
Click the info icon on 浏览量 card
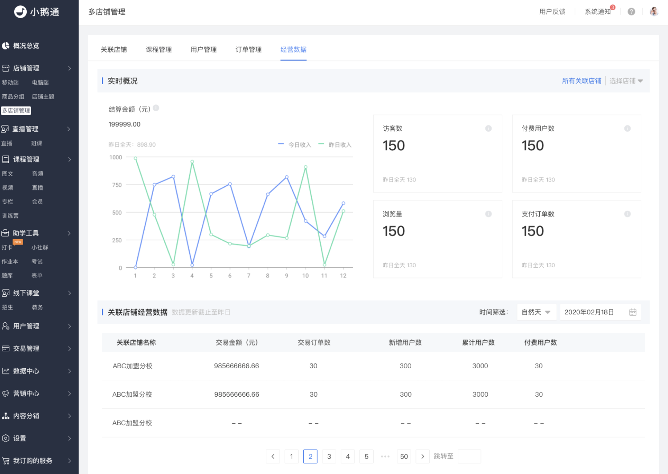[x=489, y=214]
